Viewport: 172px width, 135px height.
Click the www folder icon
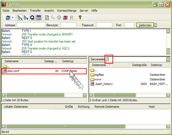[92, 79]
